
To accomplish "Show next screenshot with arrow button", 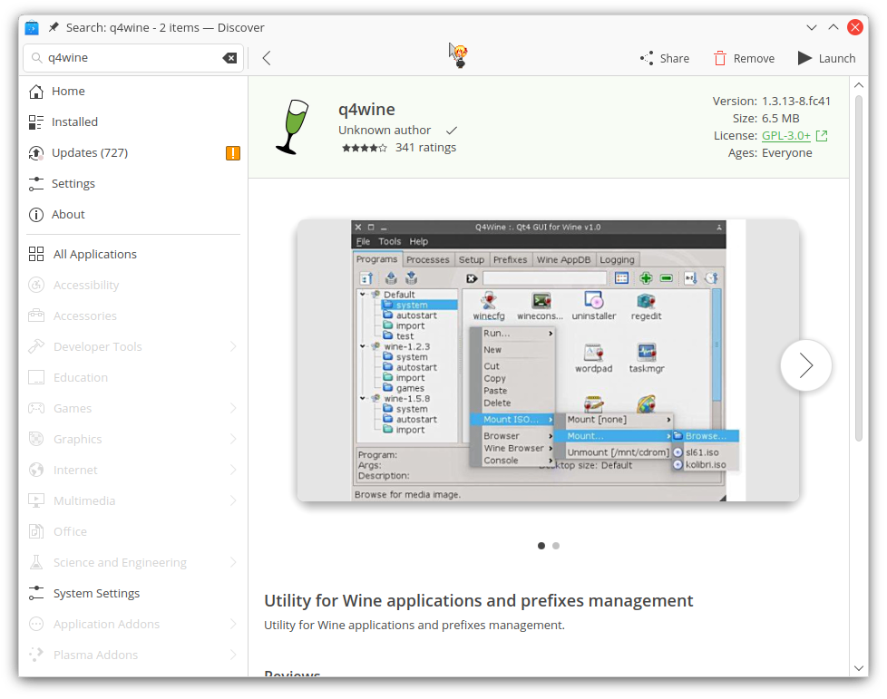I will tap(805, 365).
